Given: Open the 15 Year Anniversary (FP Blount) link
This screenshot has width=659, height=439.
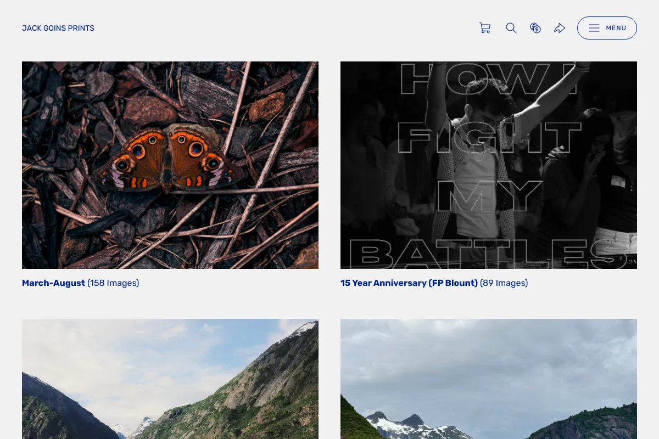Looking at the screenshot, I should [x=409, y=283].
